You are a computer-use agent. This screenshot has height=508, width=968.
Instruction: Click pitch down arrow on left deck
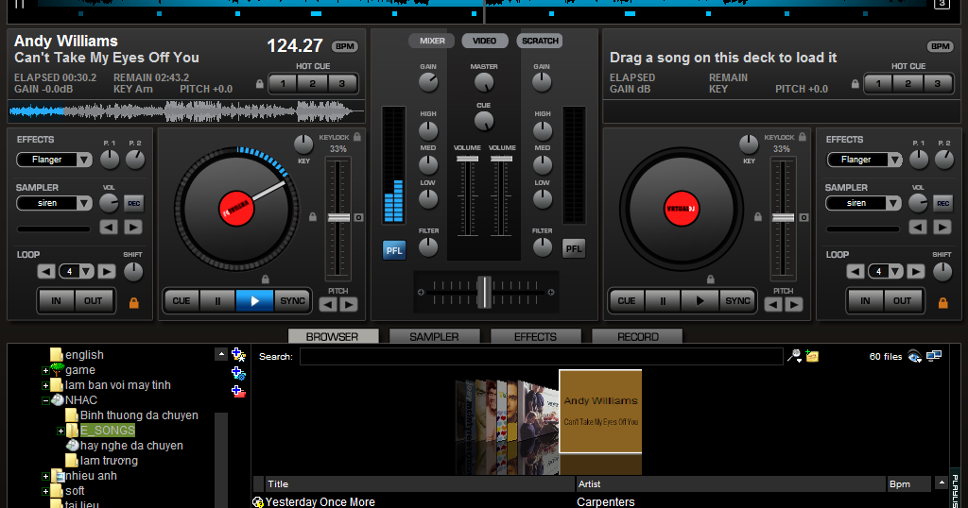(328, 305)
